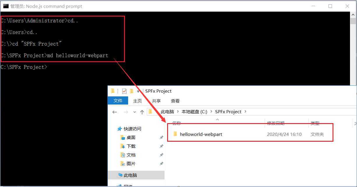The height and width of the screenshot is (187, 357).
Task: Click the helloworld-webpart folder icon
Action: coord(175,134)
